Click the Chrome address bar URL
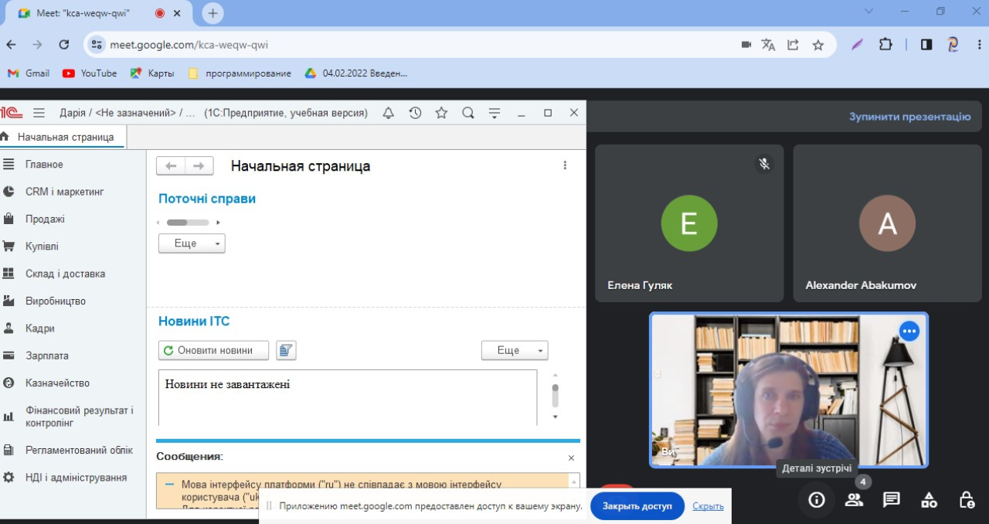989x524 pixels. (189, 45)
